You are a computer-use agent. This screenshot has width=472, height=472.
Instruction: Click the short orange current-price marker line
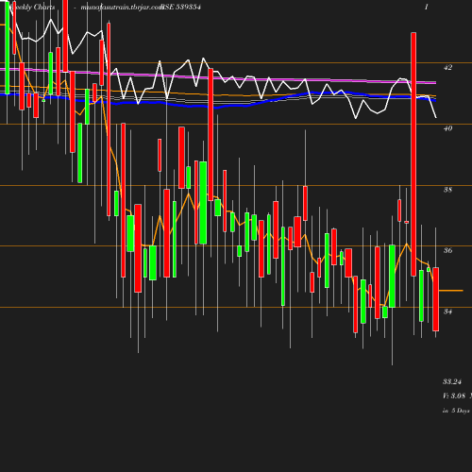click(451, 291)
